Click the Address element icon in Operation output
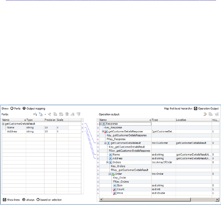The image size is (221, 205). [x=111, y=158]
